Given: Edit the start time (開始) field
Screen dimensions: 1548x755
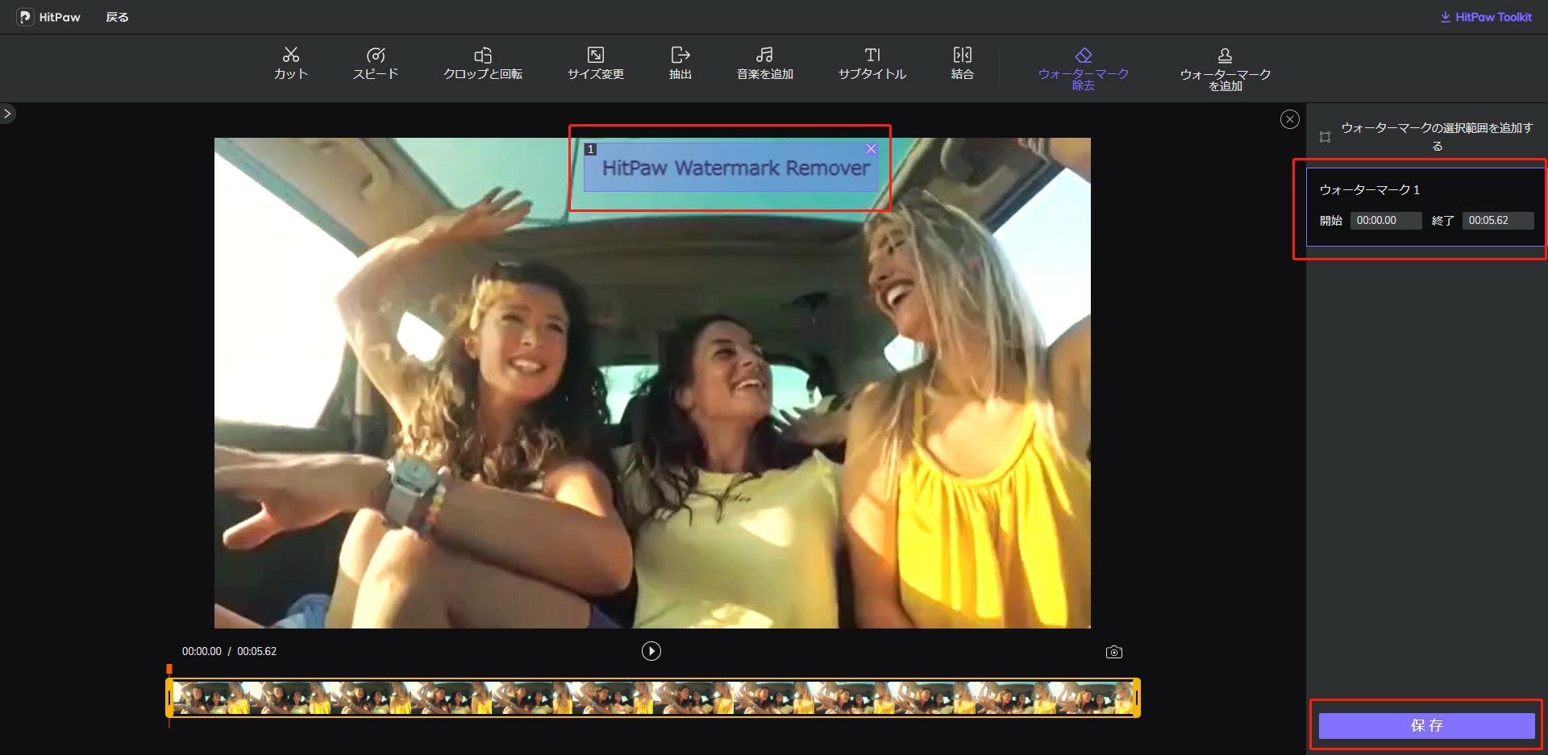Looking at the screenshot, I should 1386,221.
